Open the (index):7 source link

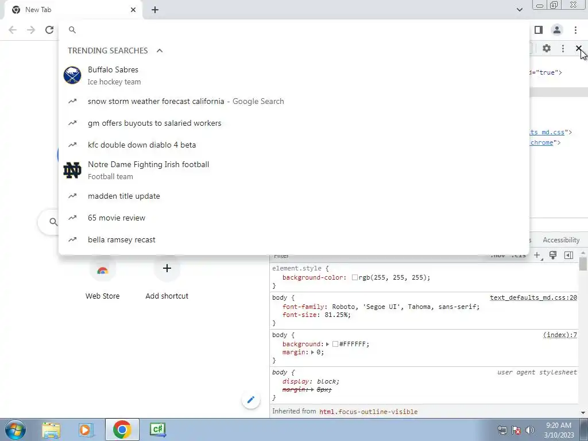coord(560,335)
